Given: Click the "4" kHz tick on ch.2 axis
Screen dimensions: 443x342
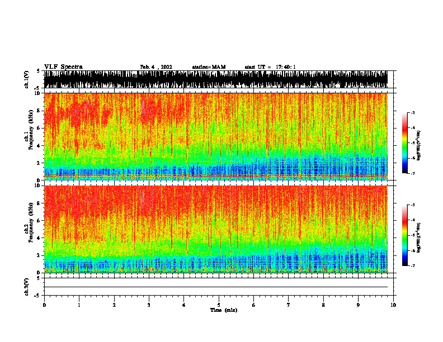Looking at the screenshot, I should 39,238.
